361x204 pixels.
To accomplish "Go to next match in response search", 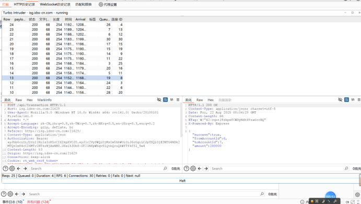I will (206, 168).
